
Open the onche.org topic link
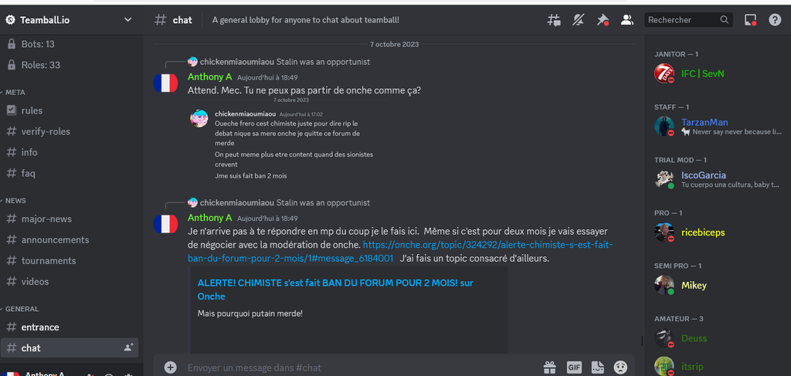pyautogui.click(x=400, y=252)
